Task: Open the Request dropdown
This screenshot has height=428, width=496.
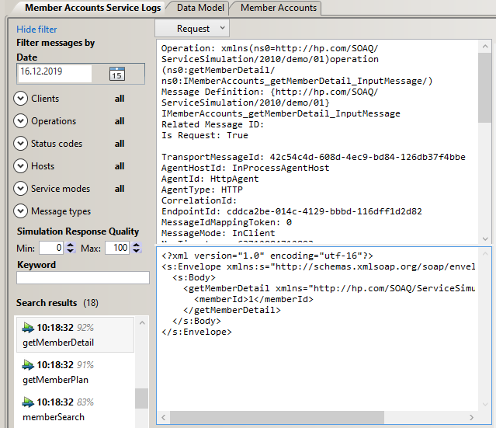Action: [x=193, y=28]
